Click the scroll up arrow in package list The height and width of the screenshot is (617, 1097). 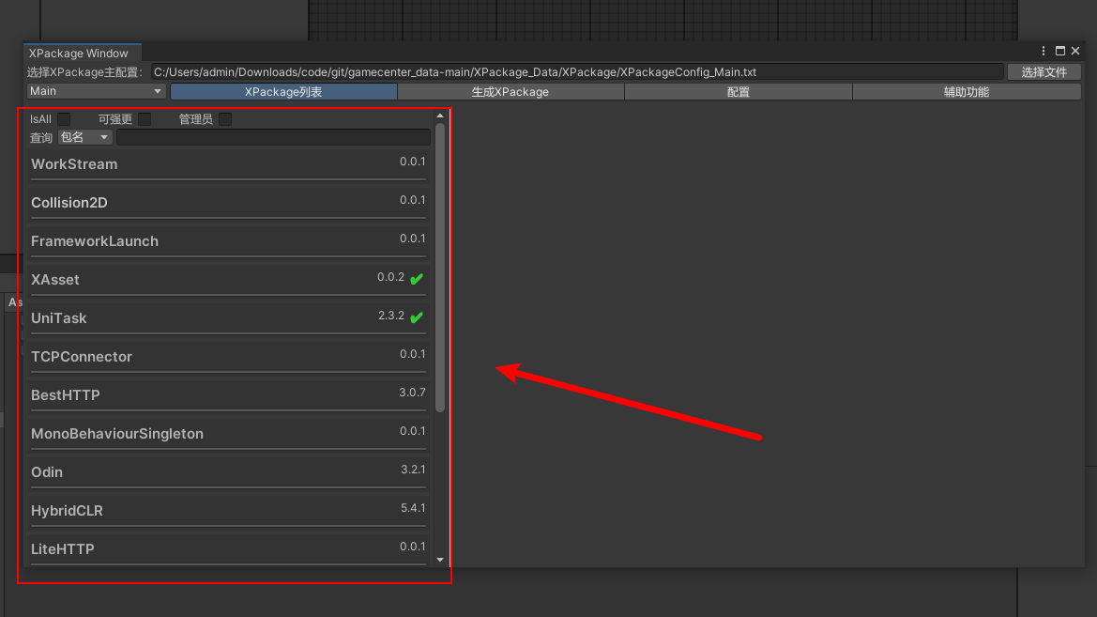pos(440,116)
